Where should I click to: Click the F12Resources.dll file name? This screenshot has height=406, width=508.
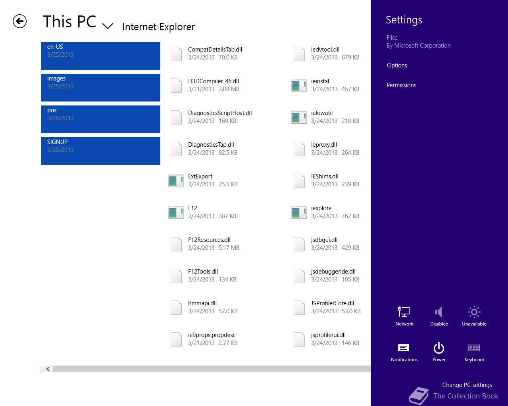pyautogui.click(x=209, y=240)
